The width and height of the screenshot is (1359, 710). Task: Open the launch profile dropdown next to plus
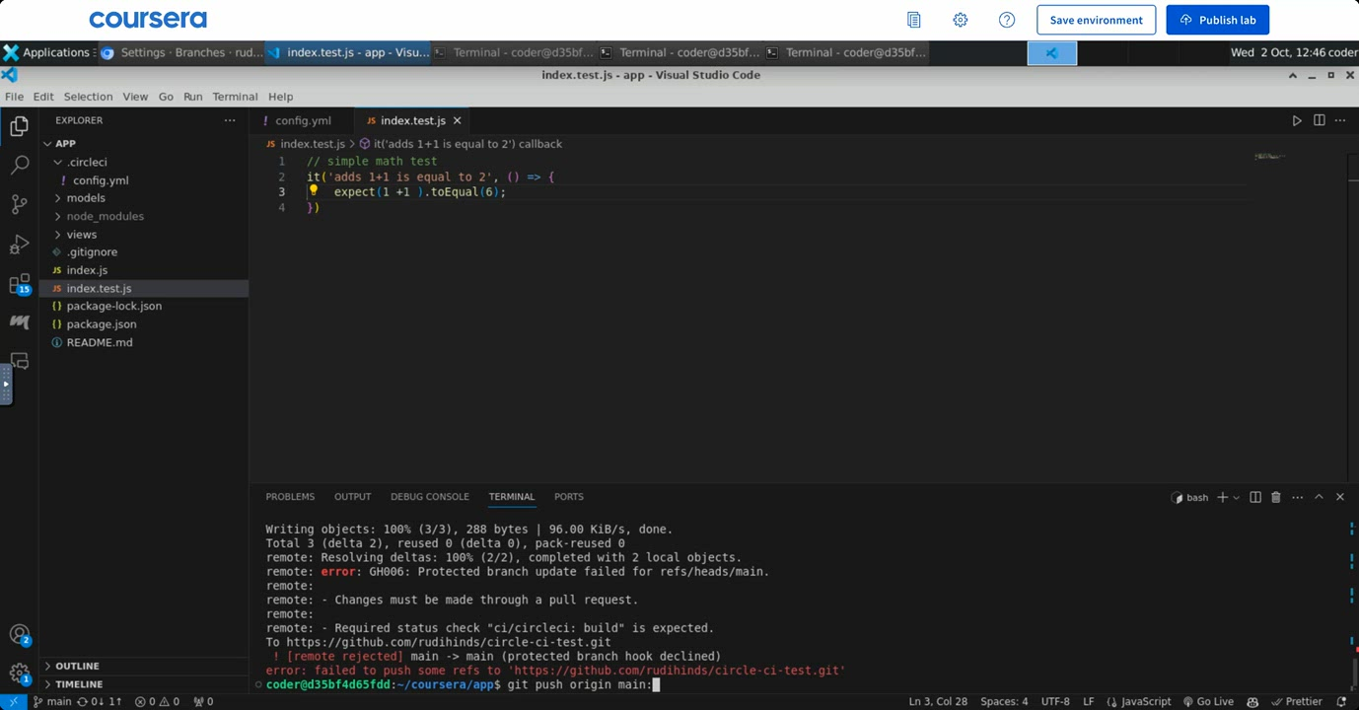click(x=1236, y=497)
